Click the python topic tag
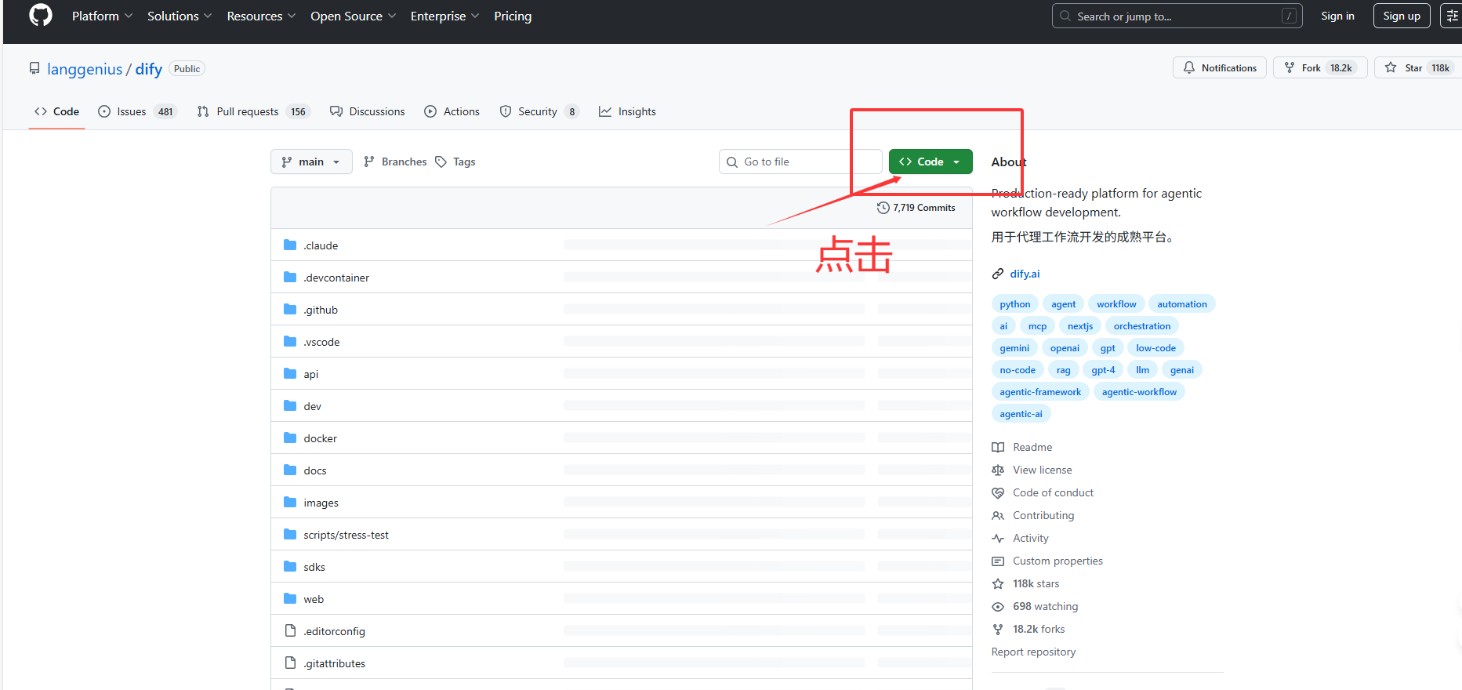 [x=1015, y=304]
